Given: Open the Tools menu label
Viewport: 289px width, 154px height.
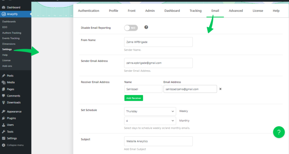Looking at the screenshot, I should coord(10,132).
